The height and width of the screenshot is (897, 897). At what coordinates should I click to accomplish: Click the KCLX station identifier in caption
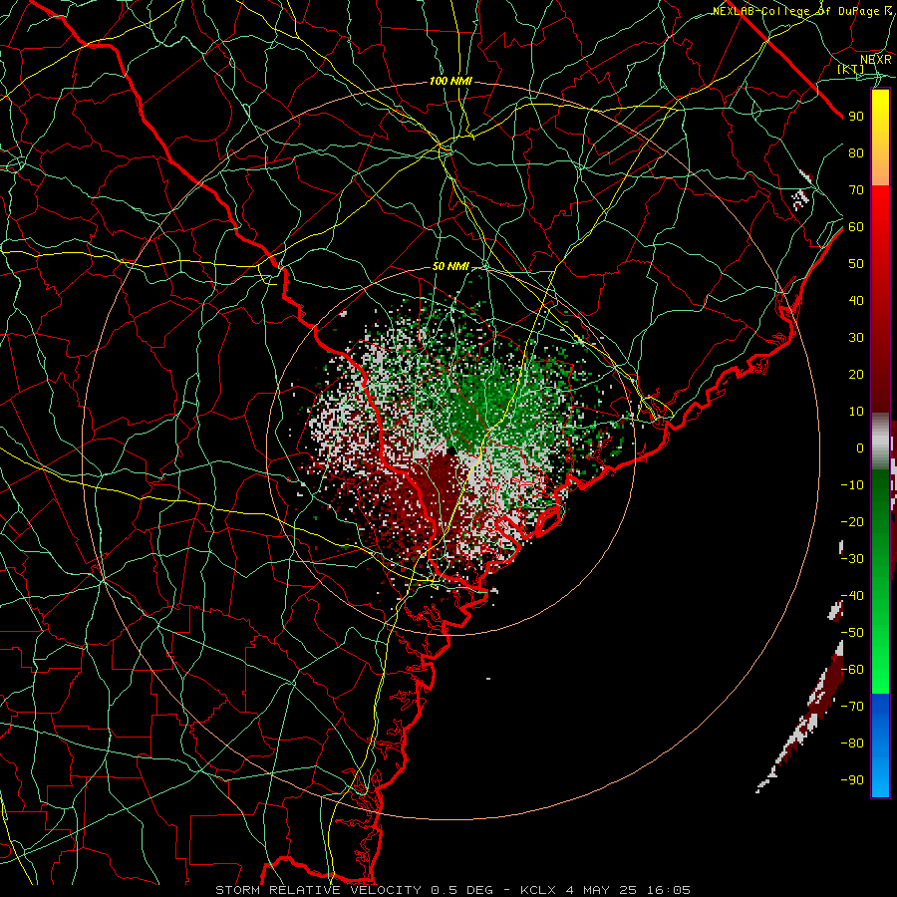[538, 890]
